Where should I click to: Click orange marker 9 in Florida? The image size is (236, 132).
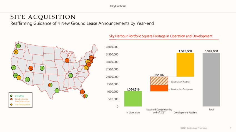coord(82,92)
